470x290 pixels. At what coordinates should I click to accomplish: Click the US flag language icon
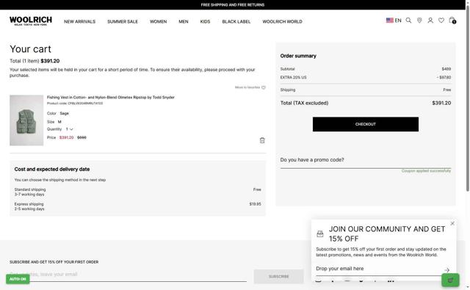point(390,21)
